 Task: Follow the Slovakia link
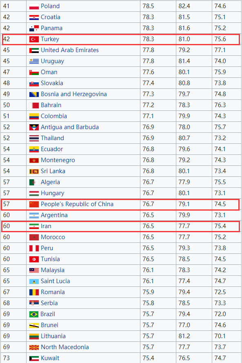coord(52,83)
